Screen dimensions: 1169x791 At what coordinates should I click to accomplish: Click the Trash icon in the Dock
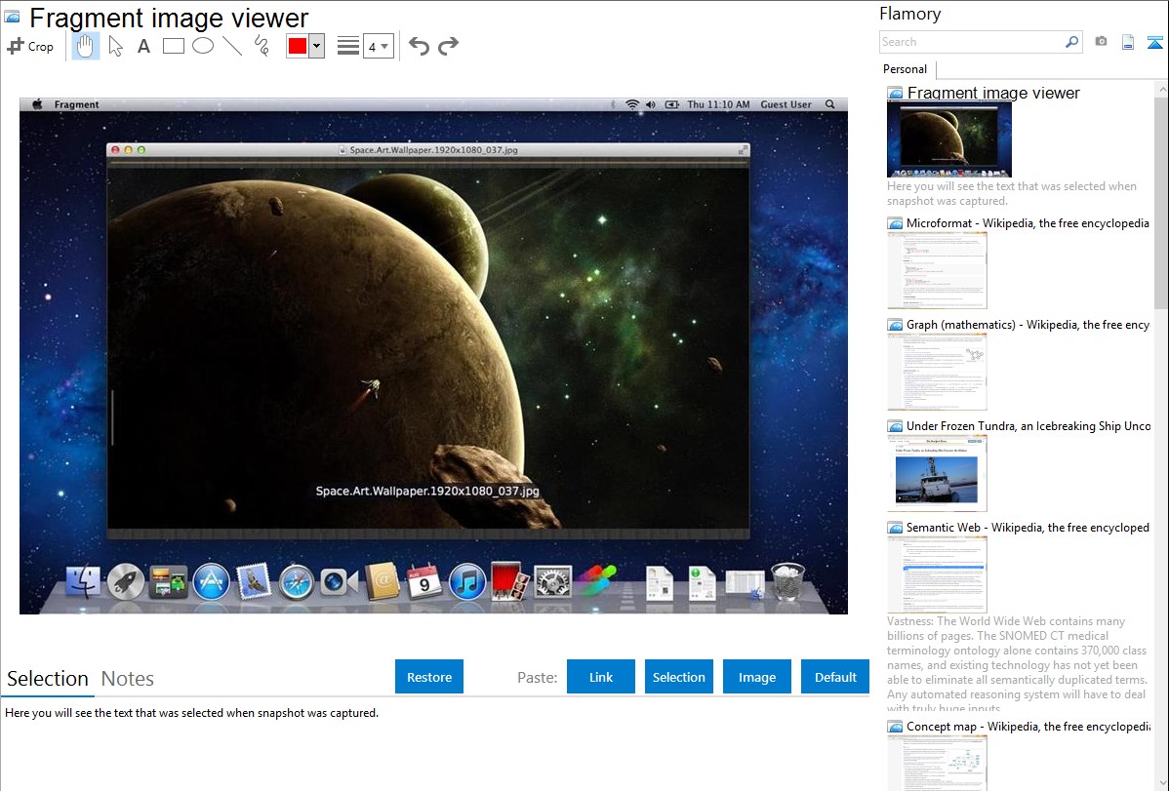click(787, 581)
